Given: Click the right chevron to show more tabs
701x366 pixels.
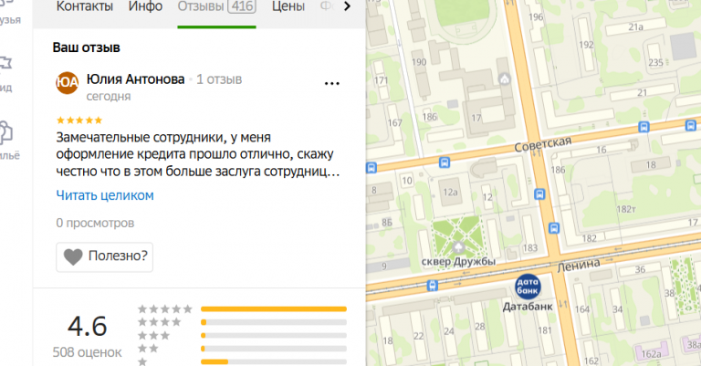Looking at the screenshot, I should click(347, 6).
